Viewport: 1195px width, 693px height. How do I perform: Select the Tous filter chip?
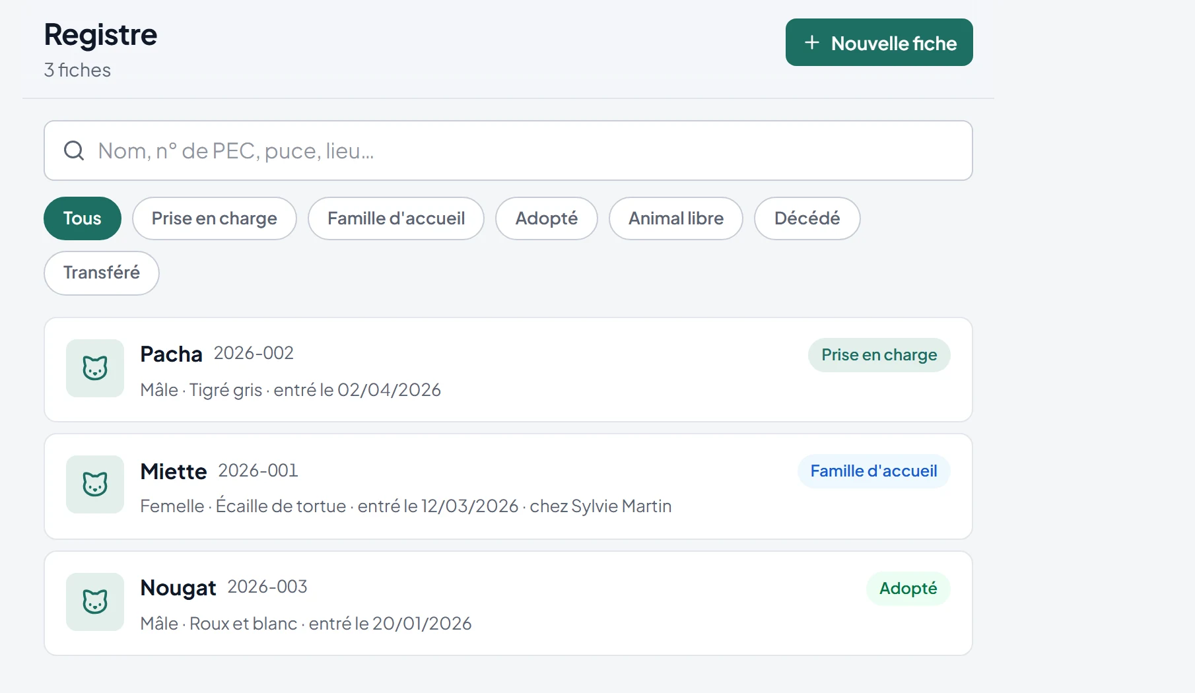point(83,218)
